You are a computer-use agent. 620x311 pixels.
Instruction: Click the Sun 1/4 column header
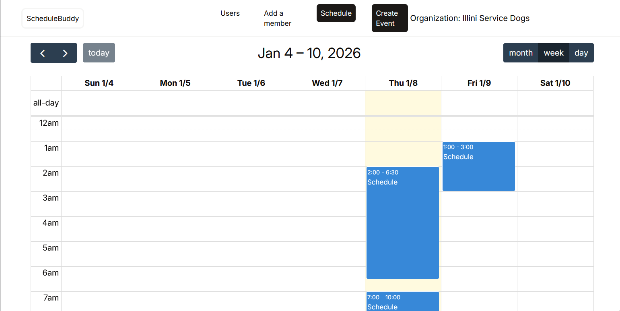99,83
